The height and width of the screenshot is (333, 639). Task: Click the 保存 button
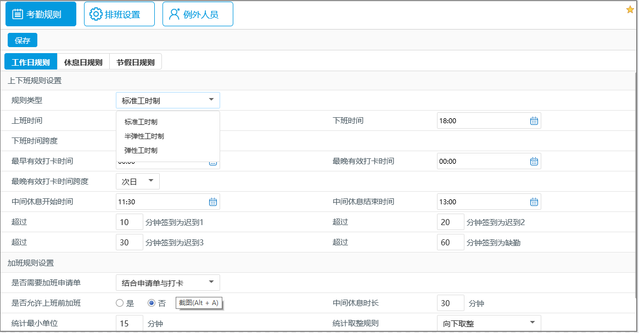[23, 41]
